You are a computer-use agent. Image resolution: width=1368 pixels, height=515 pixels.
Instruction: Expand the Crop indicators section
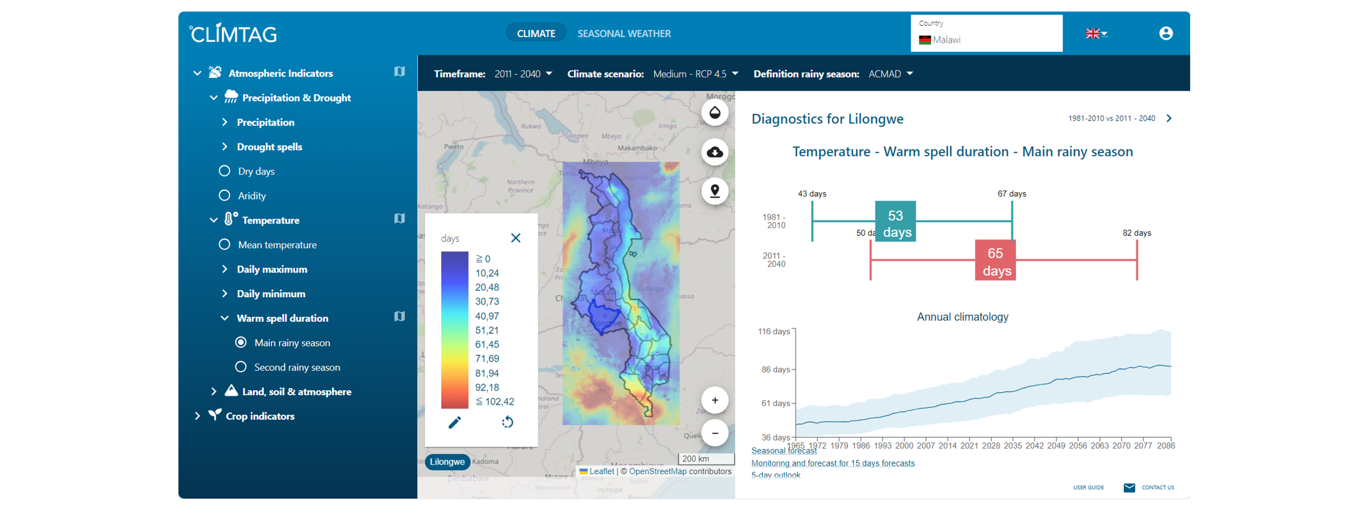tap(197, 416)
